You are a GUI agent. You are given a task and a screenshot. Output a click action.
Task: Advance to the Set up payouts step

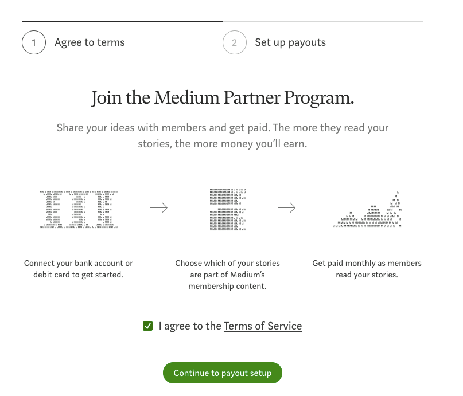(x=222, y=373)
